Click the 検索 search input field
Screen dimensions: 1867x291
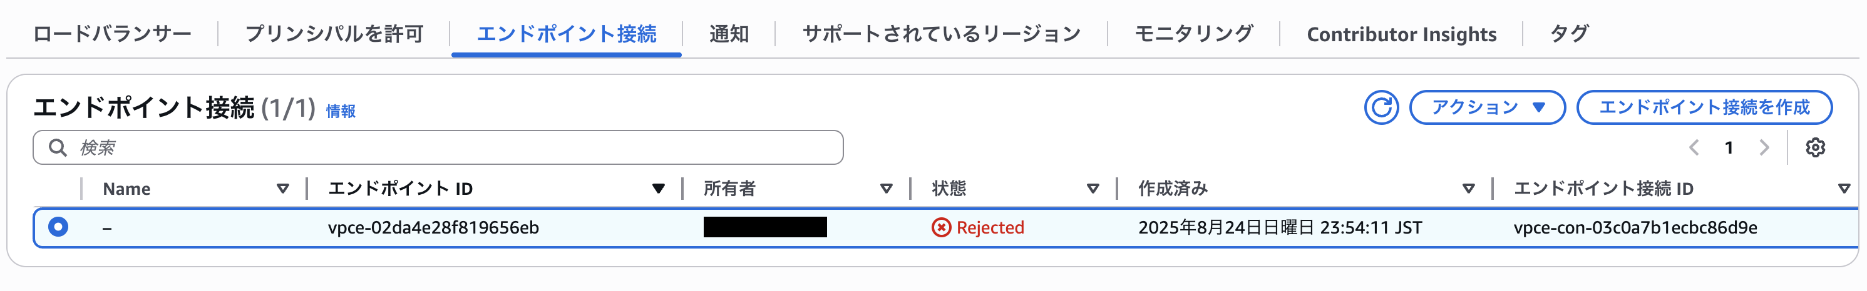438,147
